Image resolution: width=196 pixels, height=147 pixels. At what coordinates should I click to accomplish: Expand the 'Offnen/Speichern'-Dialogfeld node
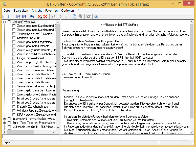point(9,34)
